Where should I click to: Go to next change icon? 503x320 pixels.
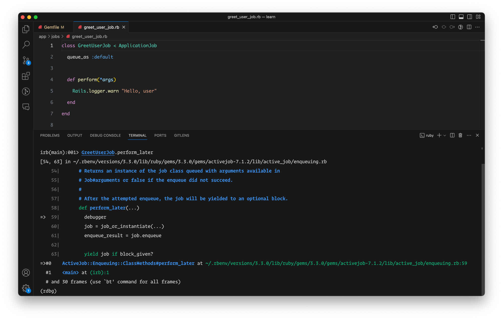coord(452,27)
